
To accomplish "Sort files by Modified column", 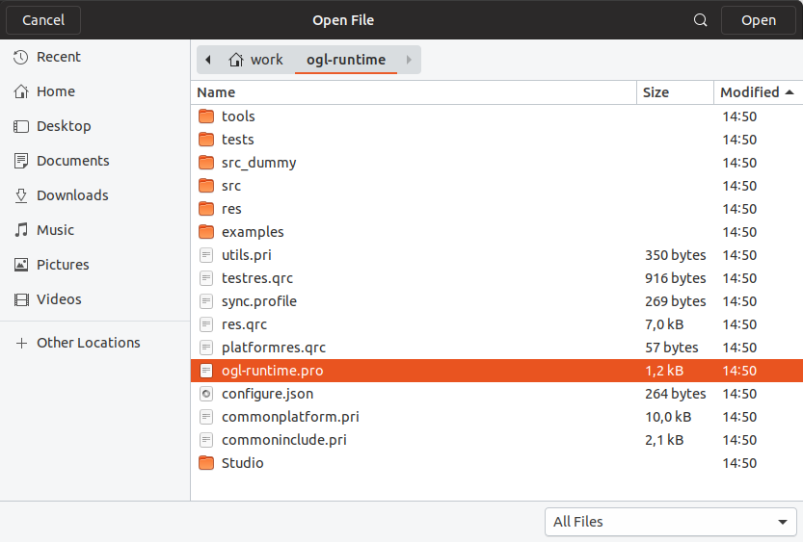I will pyautogui.click(x=756, y=92).
